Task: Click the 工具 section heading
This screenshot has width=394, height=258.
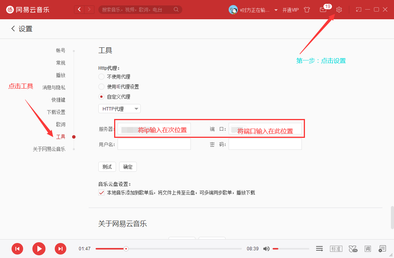Action: click(x=105, y=50)
